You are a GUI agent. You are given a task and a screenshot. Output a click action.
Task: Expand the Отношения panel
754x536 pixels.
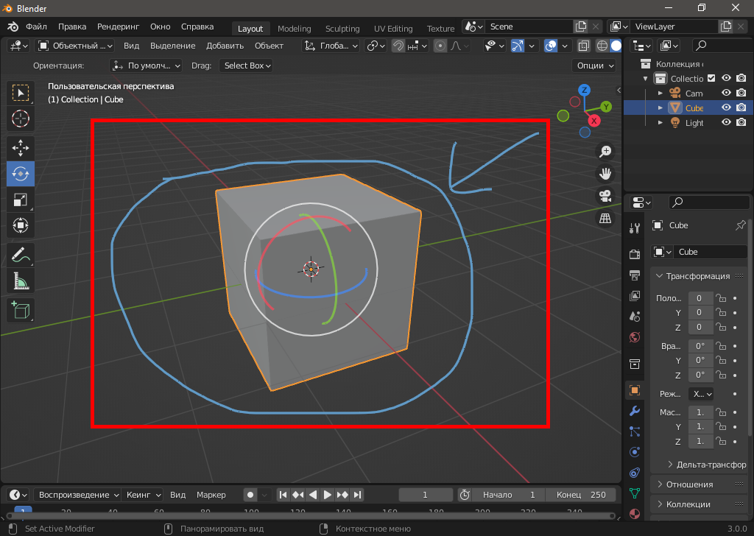tap(689, 484)
